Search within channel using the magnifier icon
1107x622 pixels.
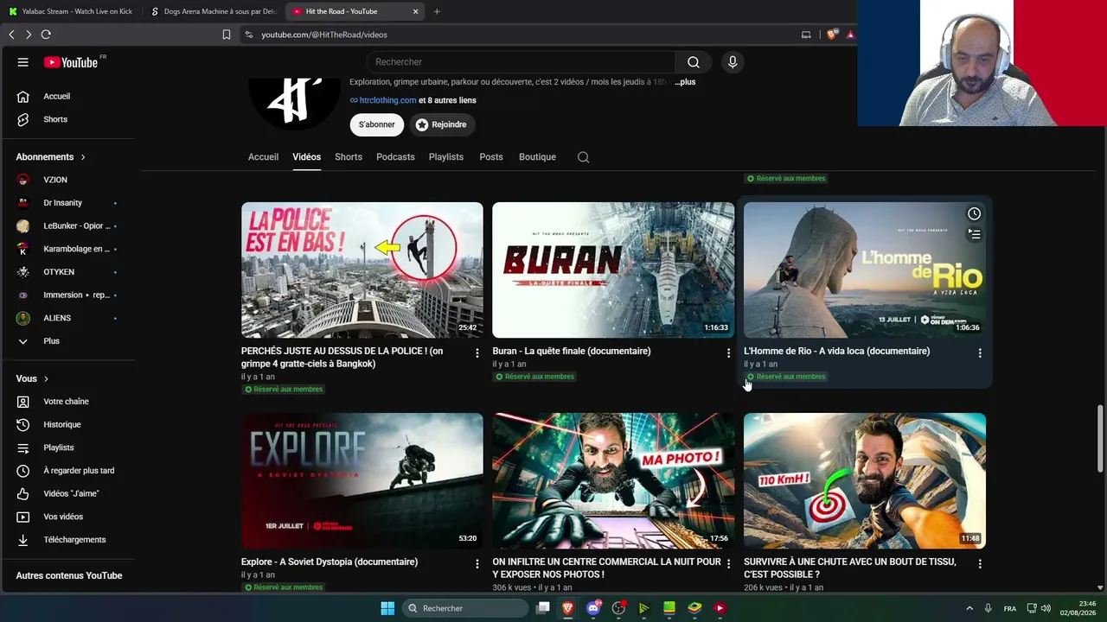(x=584, y=157)
